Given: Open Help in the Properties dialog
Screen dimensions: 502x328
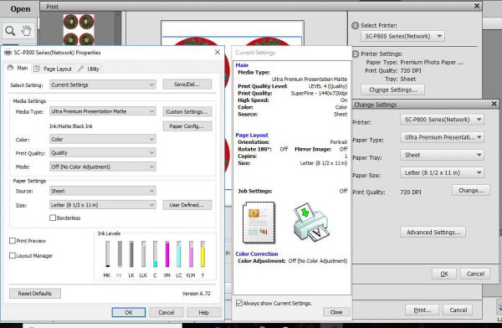Looking at the screenshot, I should click(x=204, y=312).
